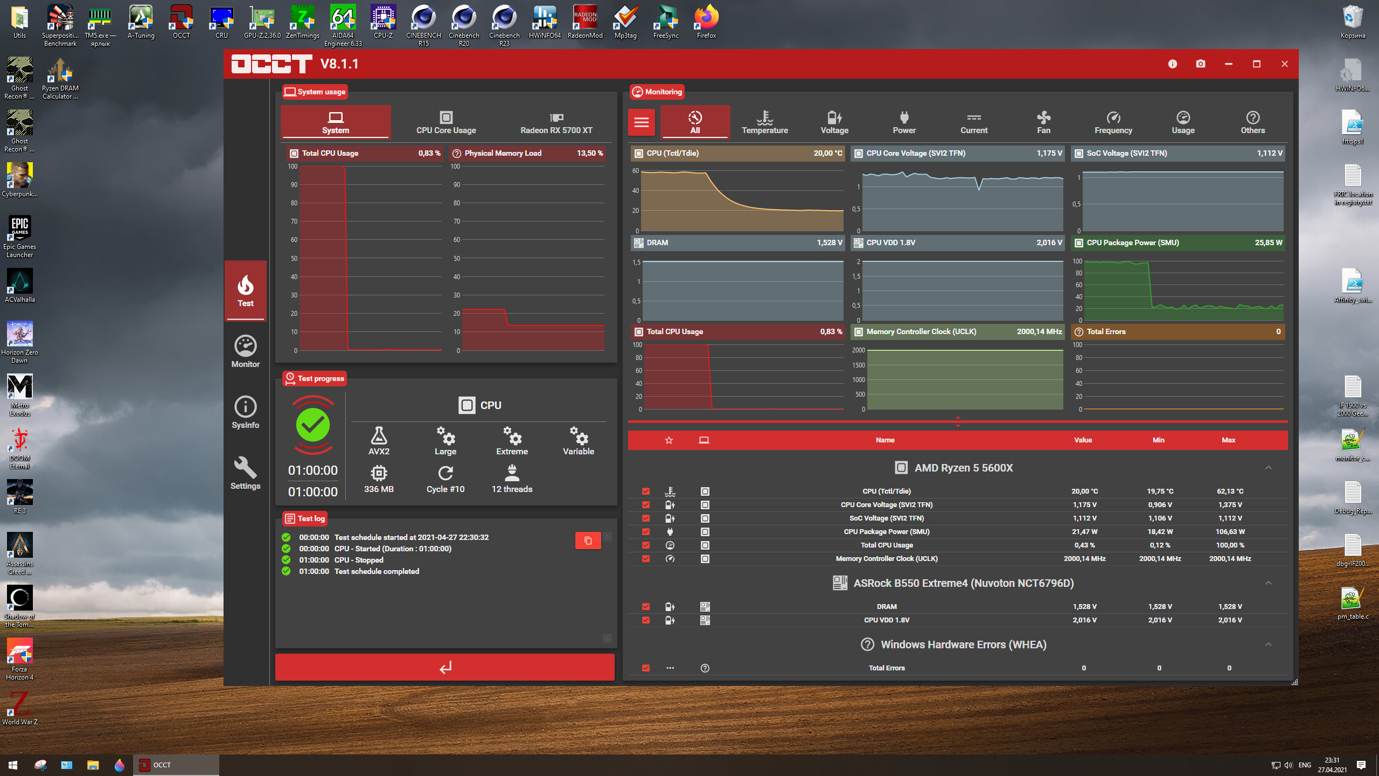Toggle DRAM voltage sensor checkbox

point(646,607)
